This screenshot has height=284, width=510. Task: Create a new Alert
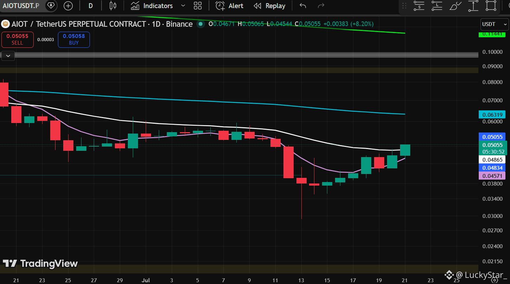click(x=229, y=6)
